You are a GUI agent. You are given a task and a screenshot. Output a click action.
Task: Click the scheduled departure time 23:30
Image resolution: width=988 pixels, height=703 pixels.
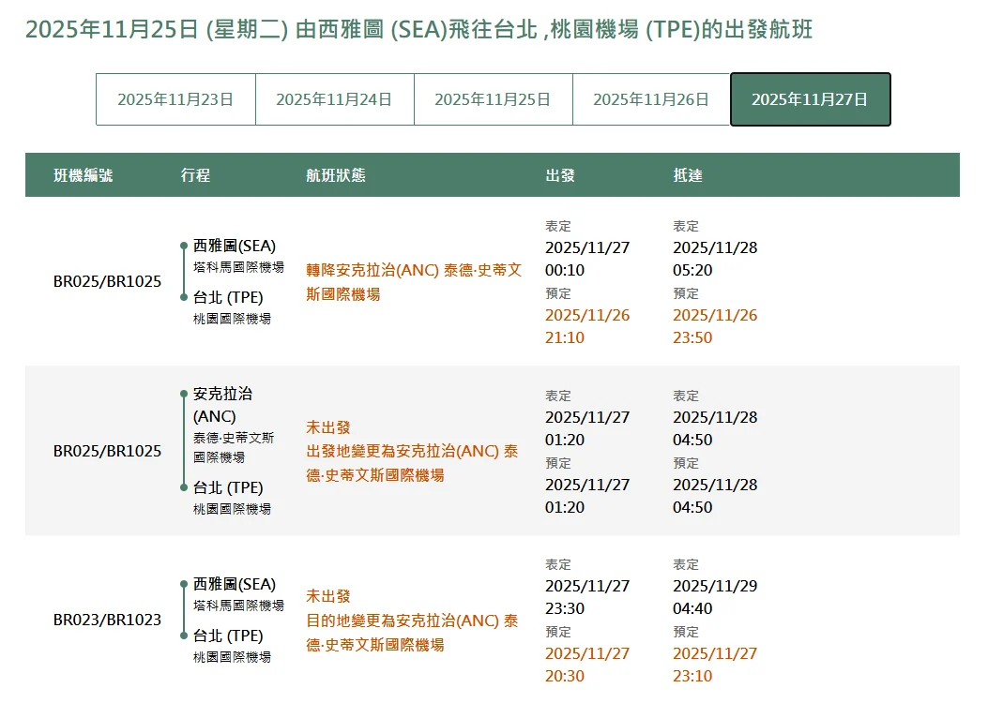[565, 608]
